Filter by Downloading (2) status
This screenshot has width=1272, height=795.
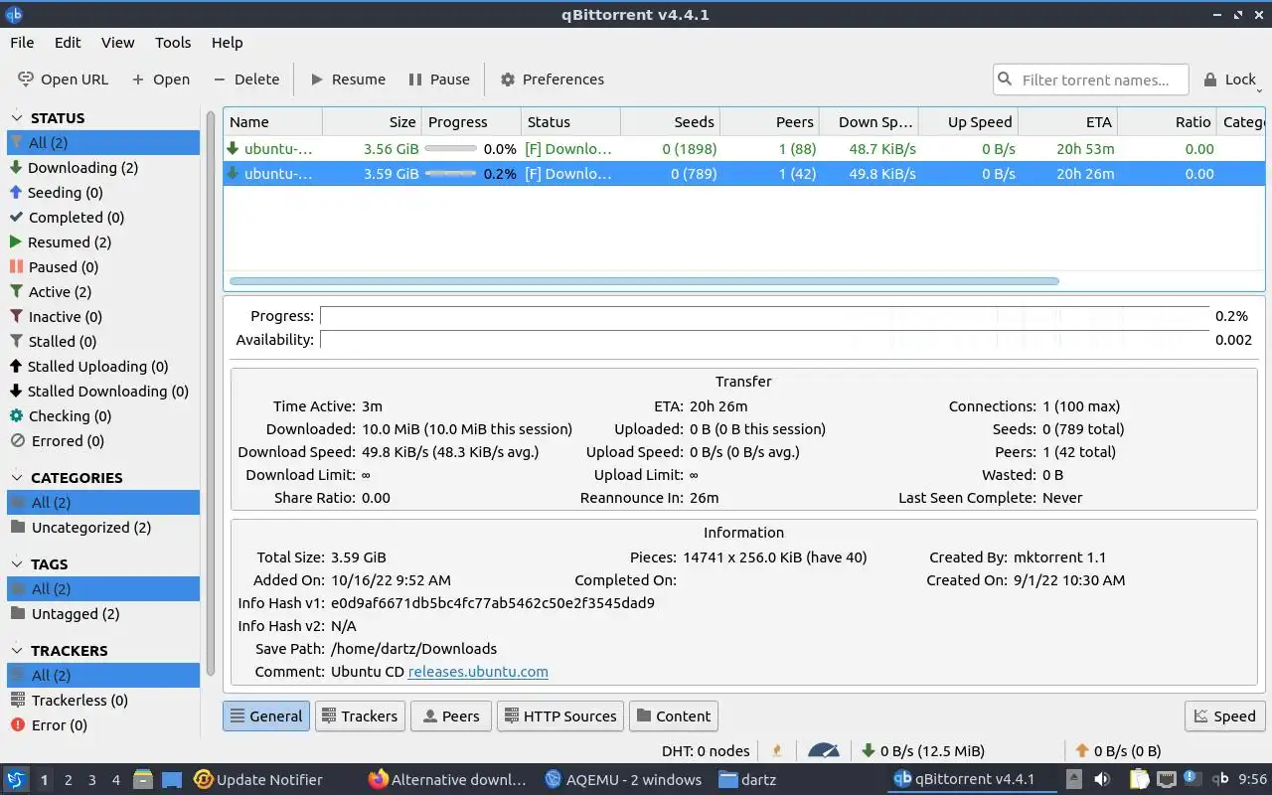103,168
